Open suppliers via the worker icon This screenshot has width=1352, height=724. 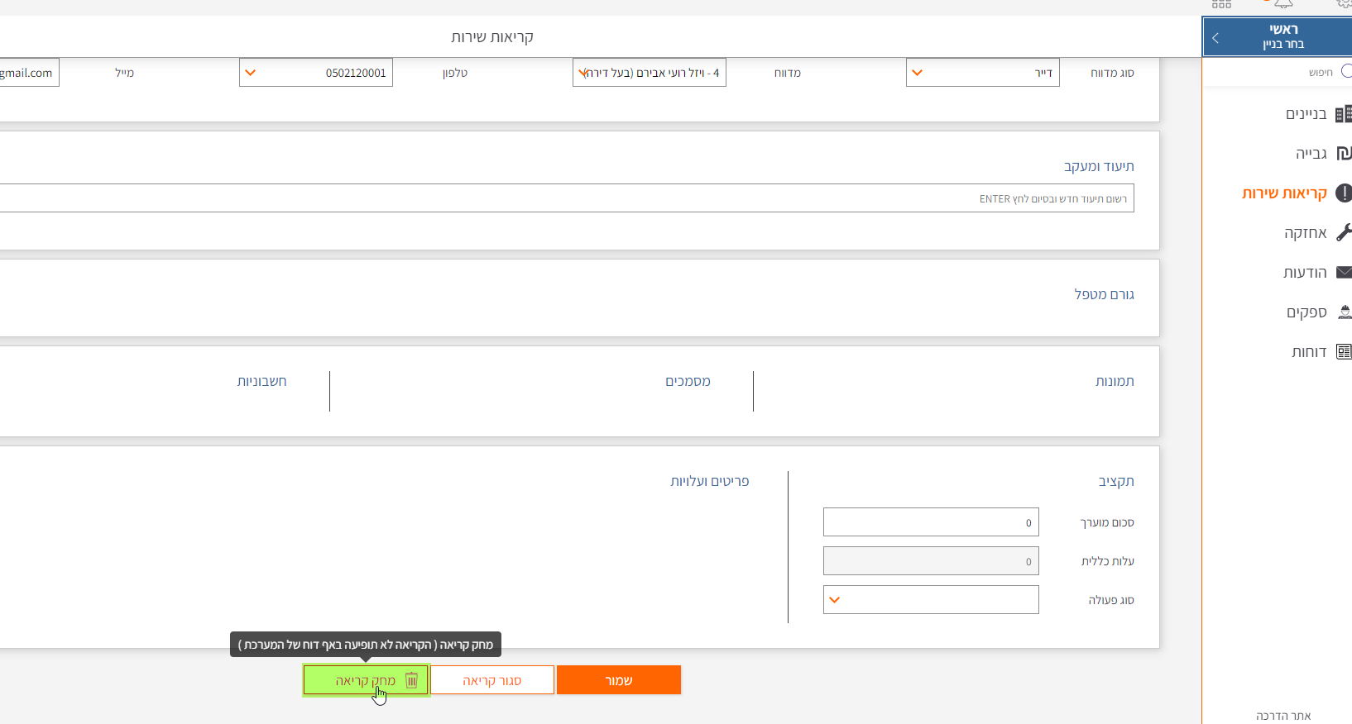click(1344, 312)
